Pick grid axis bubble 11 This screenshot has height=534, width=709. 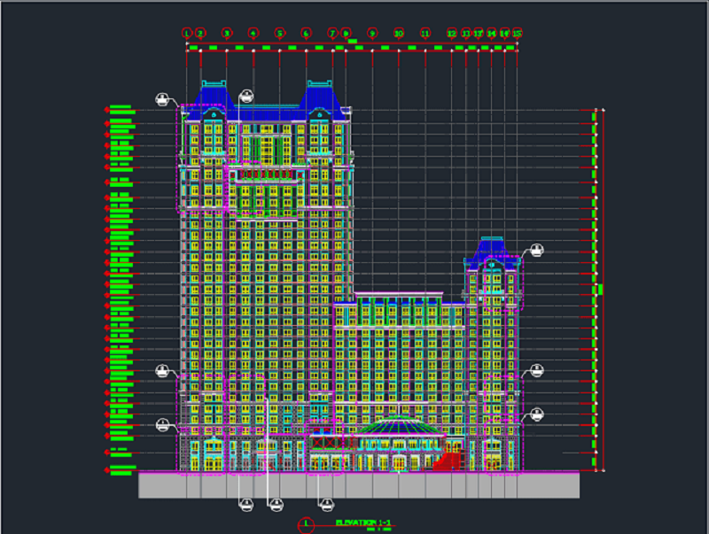[x=425, y=33]
